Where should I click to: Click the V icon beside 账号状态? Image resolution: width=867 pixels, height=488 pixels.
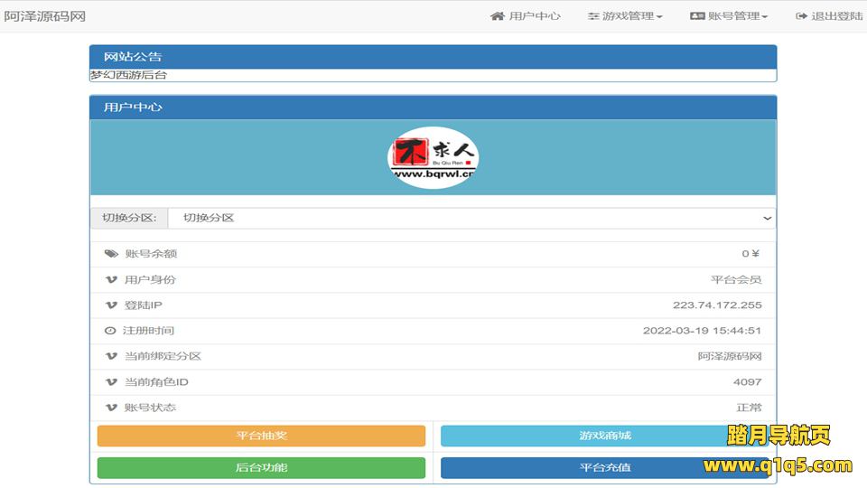111,408
